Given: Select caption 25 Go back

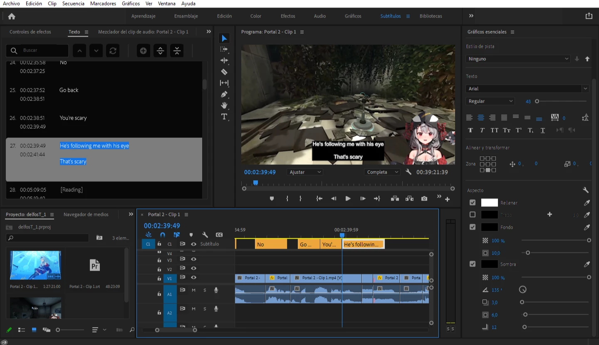Looking at the screenshot, I should 104,94.
